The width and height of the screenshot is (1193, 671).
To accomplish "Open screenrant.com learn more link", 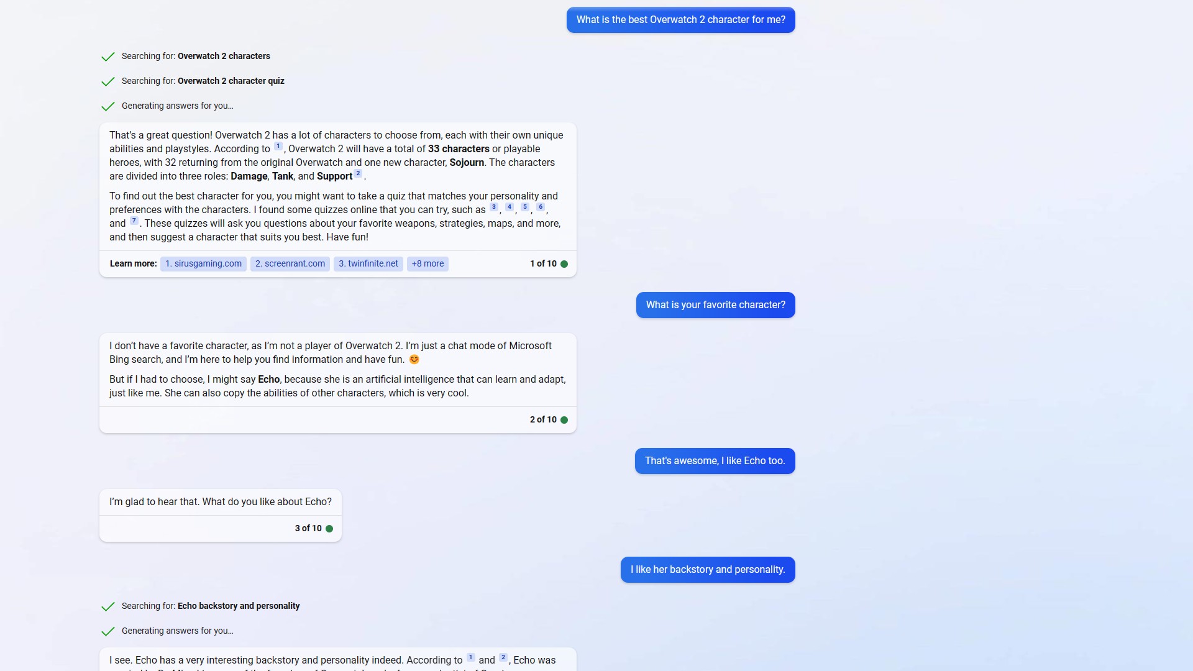I will pos(290,263).
